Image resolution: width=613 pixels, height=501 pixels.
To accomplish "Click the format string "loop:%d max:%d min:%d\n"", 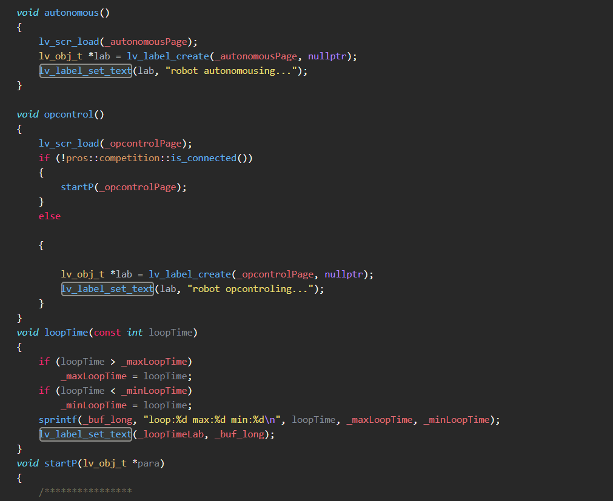I will coord(212,420).
